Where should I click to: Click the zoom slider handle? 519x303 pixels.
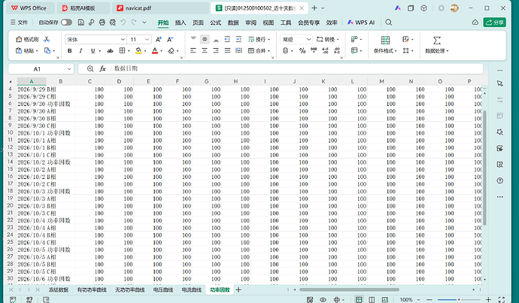[459, 299]
